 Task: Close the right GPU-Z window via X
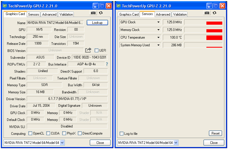coord(223,6)
